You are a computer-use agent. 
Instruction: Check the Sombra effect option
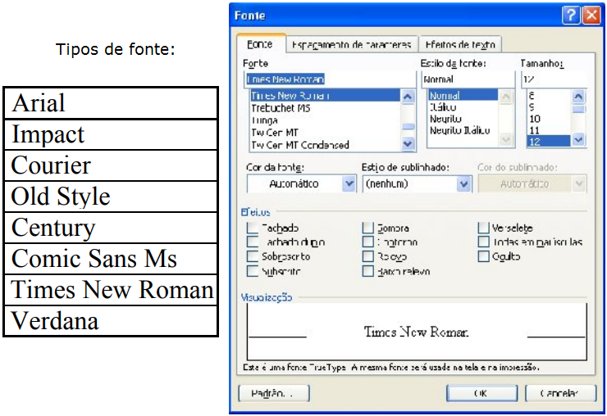pyautogui.click(x=368, y=228)
